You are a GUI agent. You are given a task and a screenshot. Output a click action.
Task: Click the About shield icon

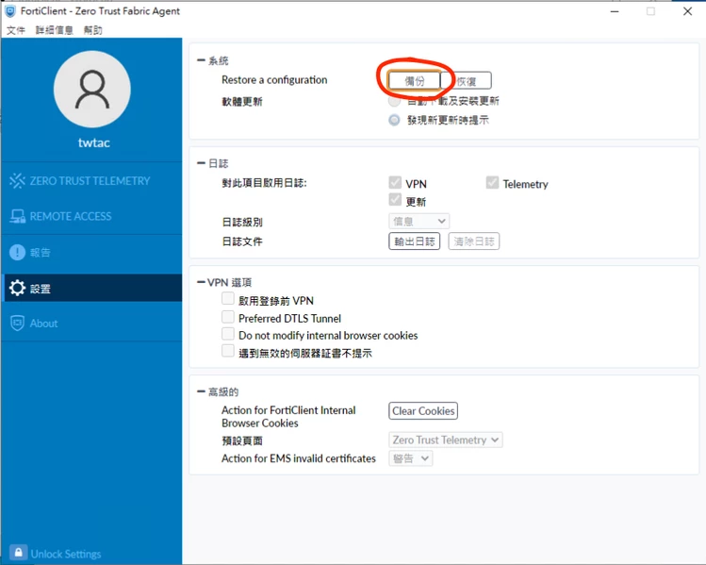(17, 323)
